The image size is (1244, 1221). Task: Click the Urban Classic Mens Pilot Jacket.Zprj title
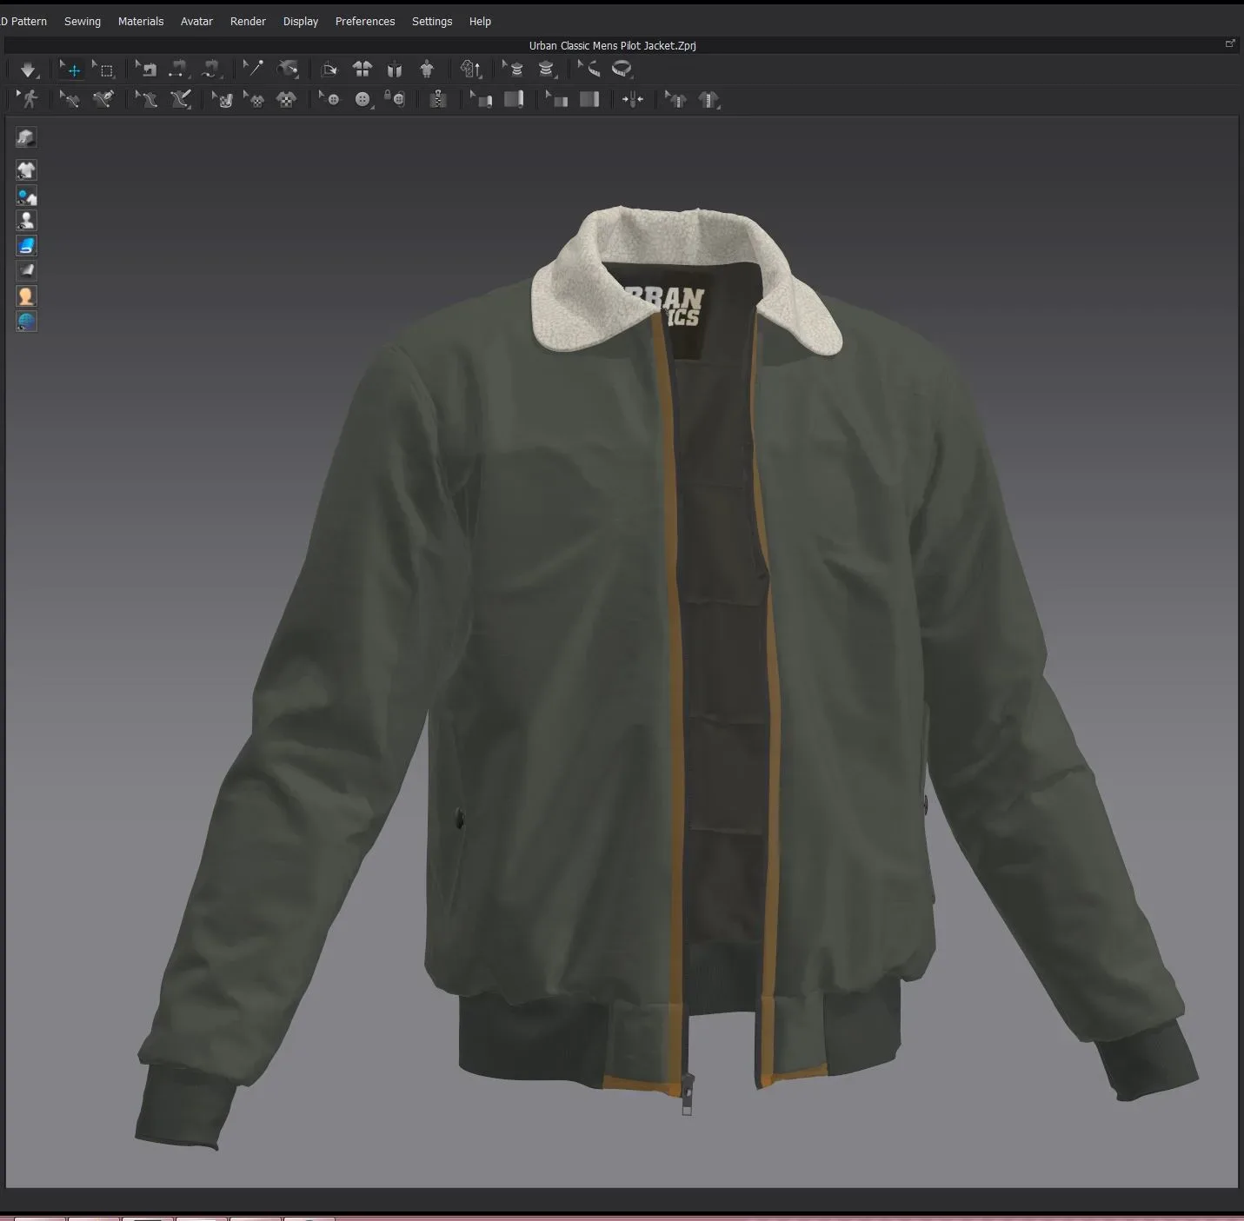click(x=612, y=45)
